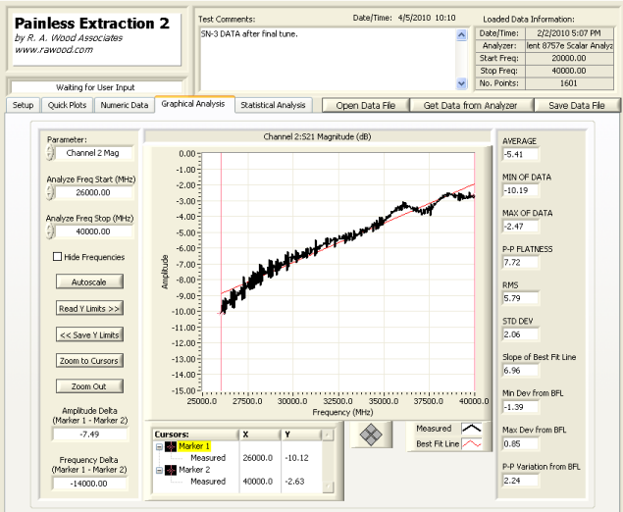
Task: Click the Best Fit Line legend swatch
Action: pyautogui.click(x=472, y=444)
